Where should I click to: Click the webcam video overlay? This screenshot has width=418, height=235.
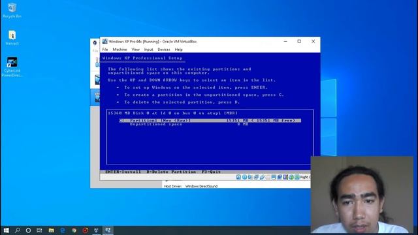[x=362, y=195]
